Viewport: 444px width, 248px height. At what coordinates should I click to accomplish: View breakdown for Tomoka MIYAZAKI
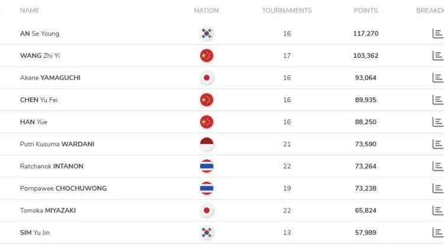[x=437, y=210]
